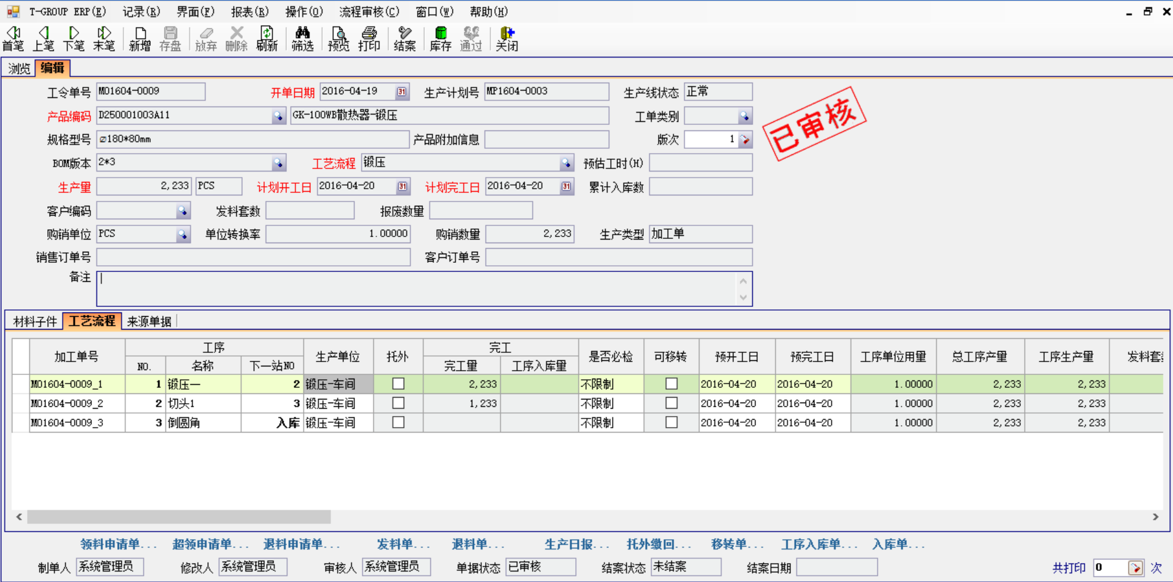Click the 版次 stepper arrow to change version
Image resolution: width=1173 pixels, height=582 pixels.
pyautogui.click(x=744, y=139)
